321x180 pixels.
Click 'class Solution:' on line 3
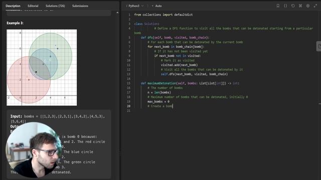(x=146, y=24)
